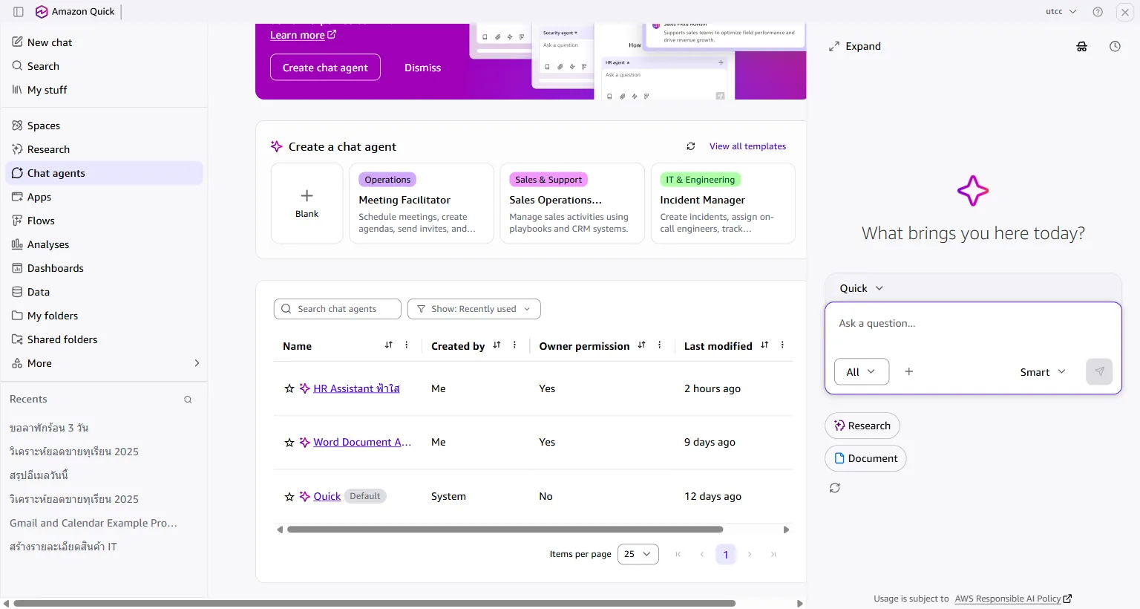This screenshot has width=1140, height=609.
Task: Jump to the last page of agents
Action: click(x=773, y=554)
